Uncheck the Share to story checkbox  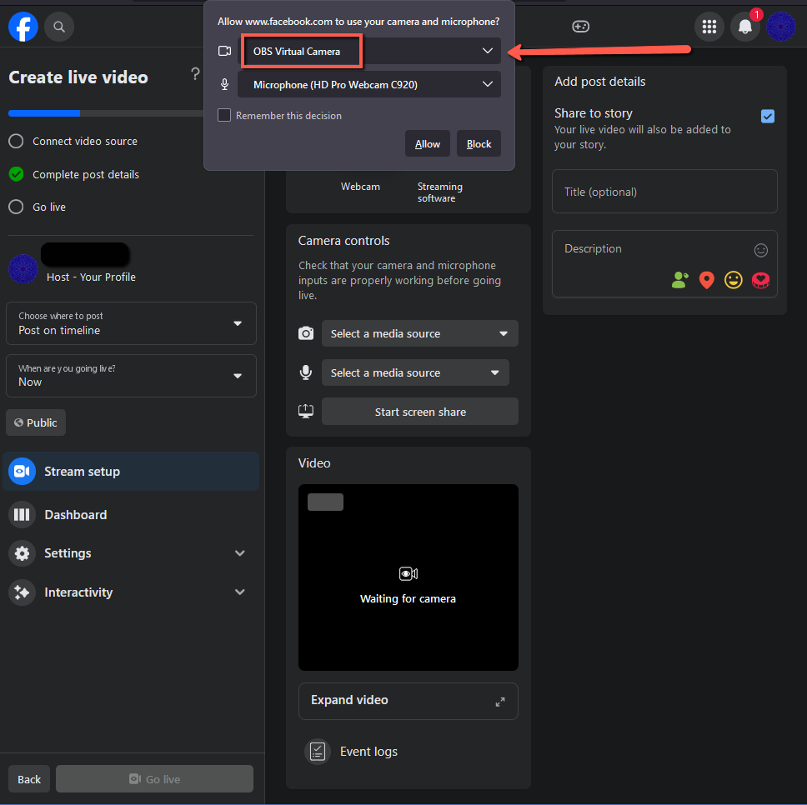767,116
